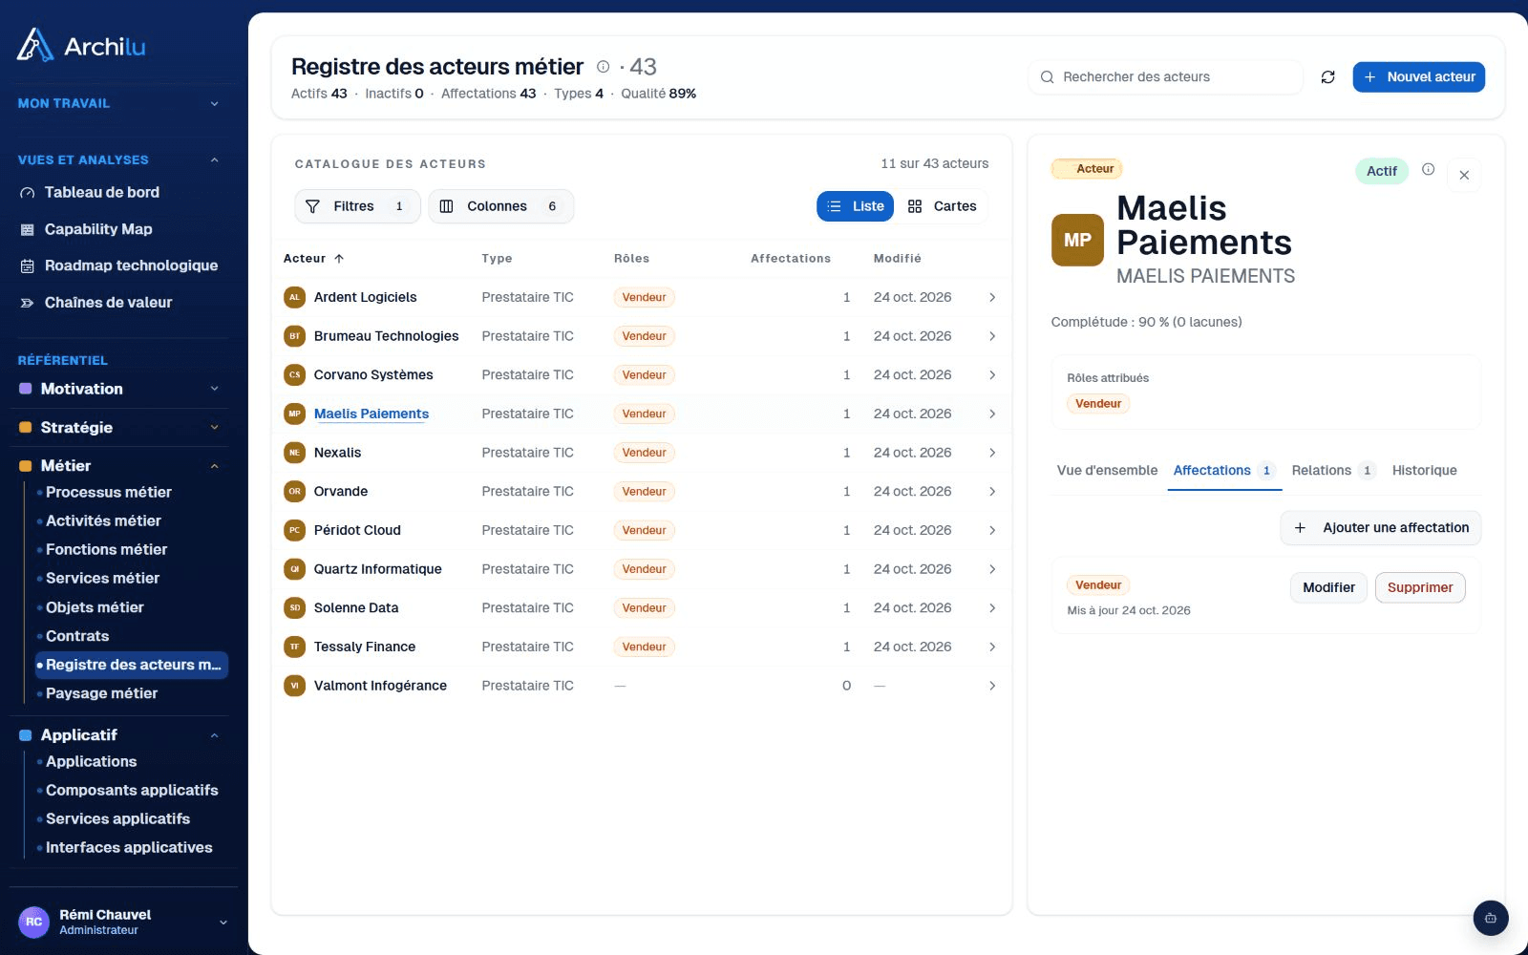Open the Colonnes selector

point(500,206)
